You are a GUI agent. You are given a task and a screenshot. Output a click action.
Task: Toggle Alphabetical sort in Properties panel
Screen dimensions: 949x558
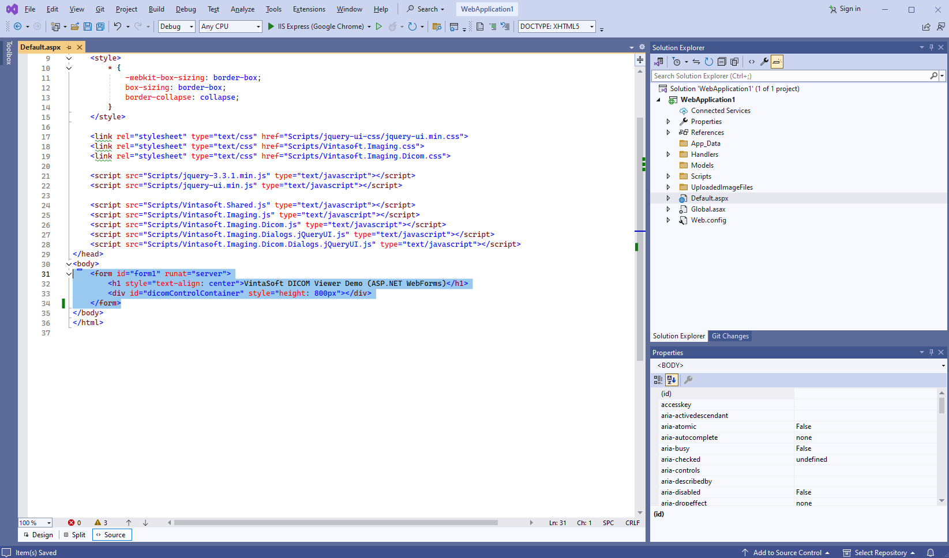672,380
